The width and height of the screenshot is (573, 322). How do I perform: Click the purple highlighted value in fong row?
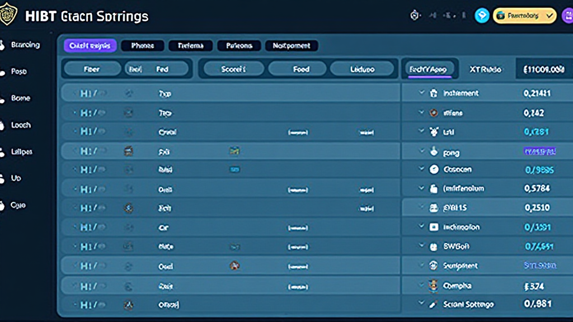point(539,151)
